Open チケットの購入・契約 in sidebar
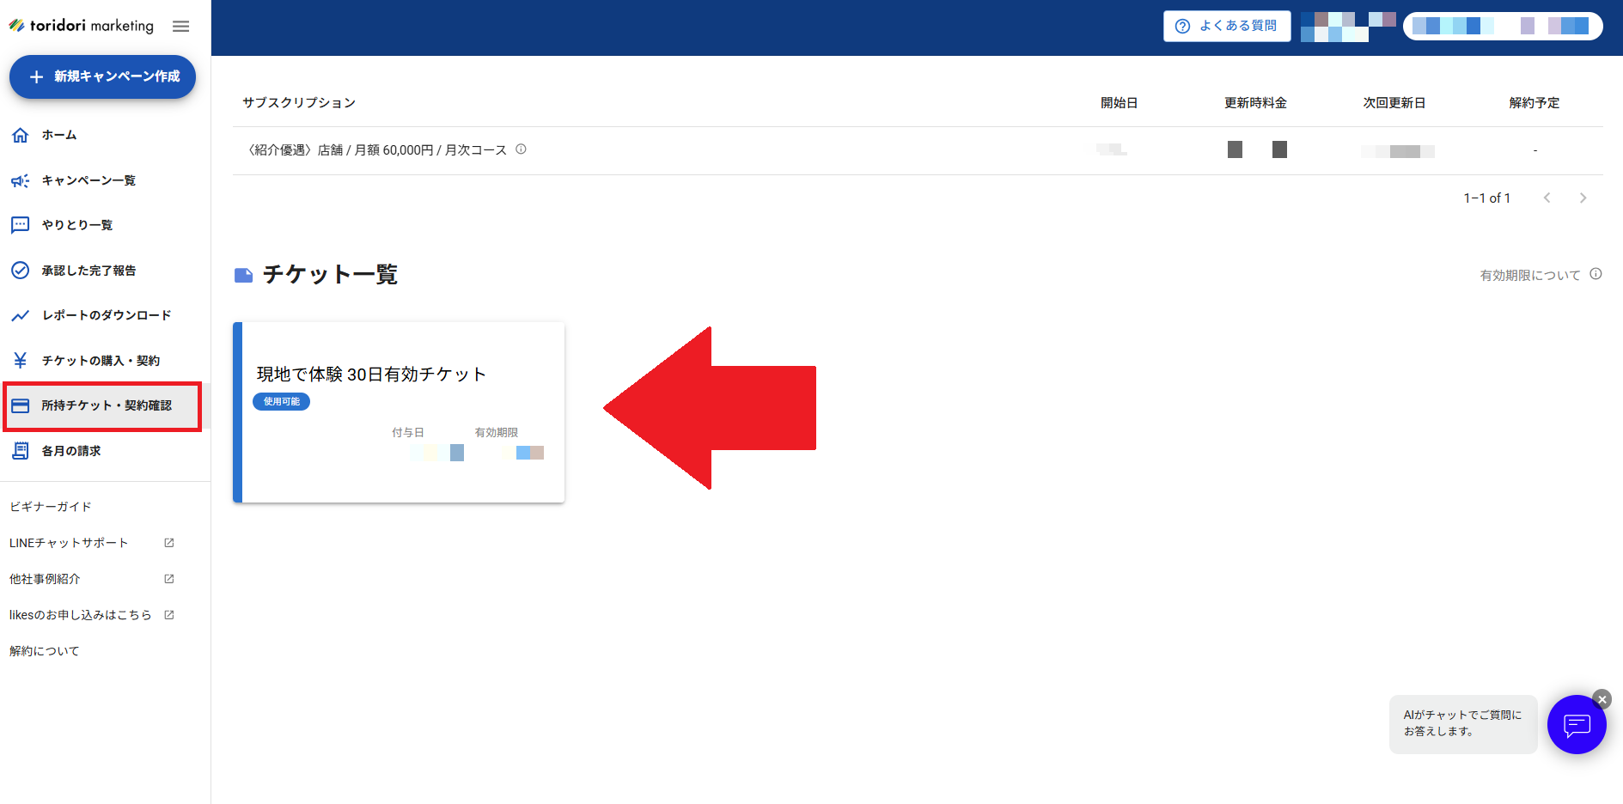The image size is (1623, 804). point(101,361)
